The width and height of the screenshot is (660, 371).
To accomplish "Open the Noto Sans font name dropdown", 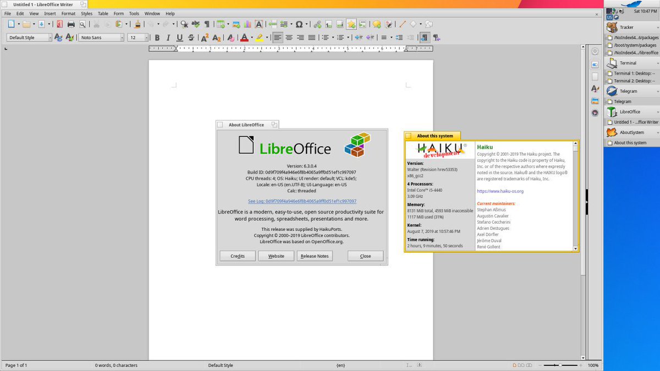I will pos(122,38).
